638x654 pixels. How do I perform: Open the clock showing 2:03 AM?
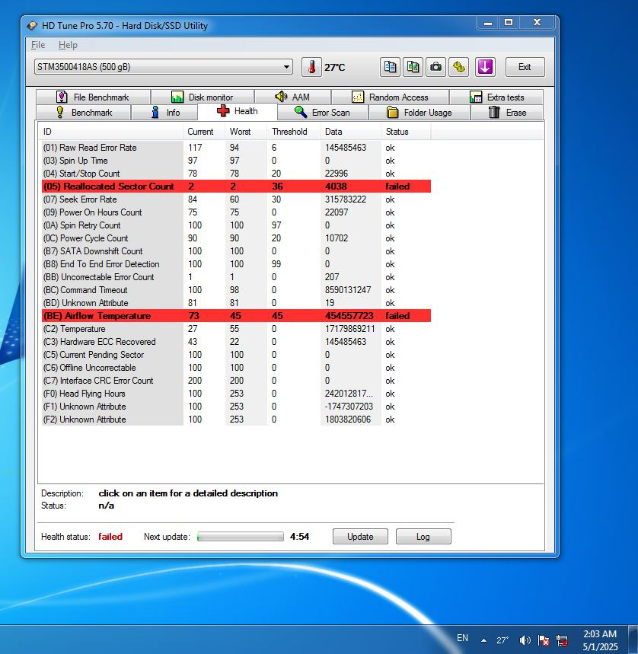pos(600,640)
